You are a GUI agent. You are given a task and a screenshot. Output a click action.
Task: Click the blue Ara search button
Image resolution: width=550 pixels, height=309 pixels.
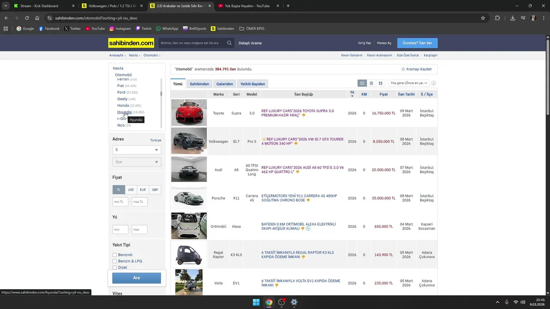click(x=137, y=278)
